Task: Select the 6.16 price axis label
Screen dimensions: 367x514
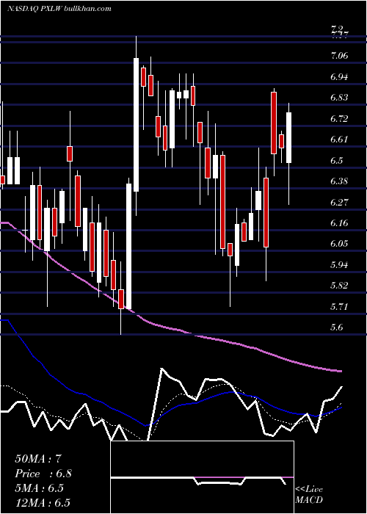Action: click(x=339, y=223)
